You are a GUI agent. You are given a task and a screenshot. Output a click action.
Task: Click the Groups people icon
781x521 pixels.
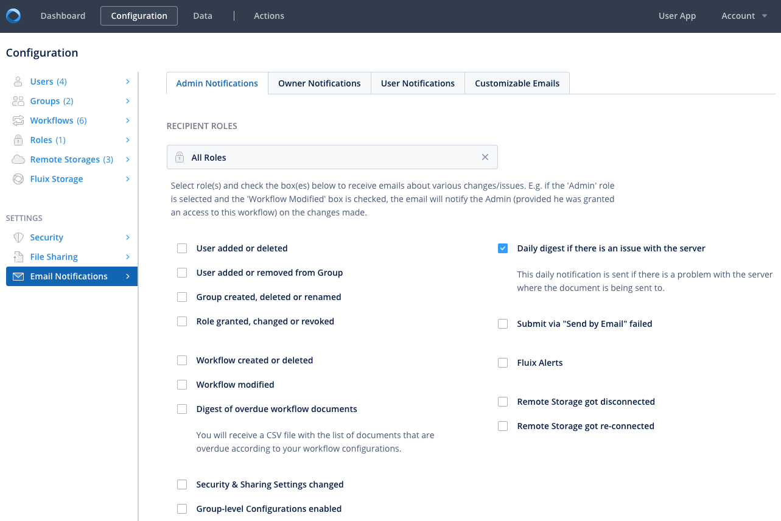point(18,101)
